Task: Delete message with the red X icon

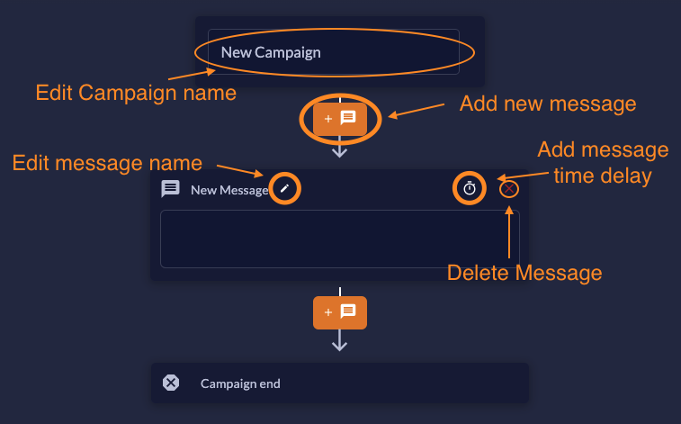Action: (509, 189)
